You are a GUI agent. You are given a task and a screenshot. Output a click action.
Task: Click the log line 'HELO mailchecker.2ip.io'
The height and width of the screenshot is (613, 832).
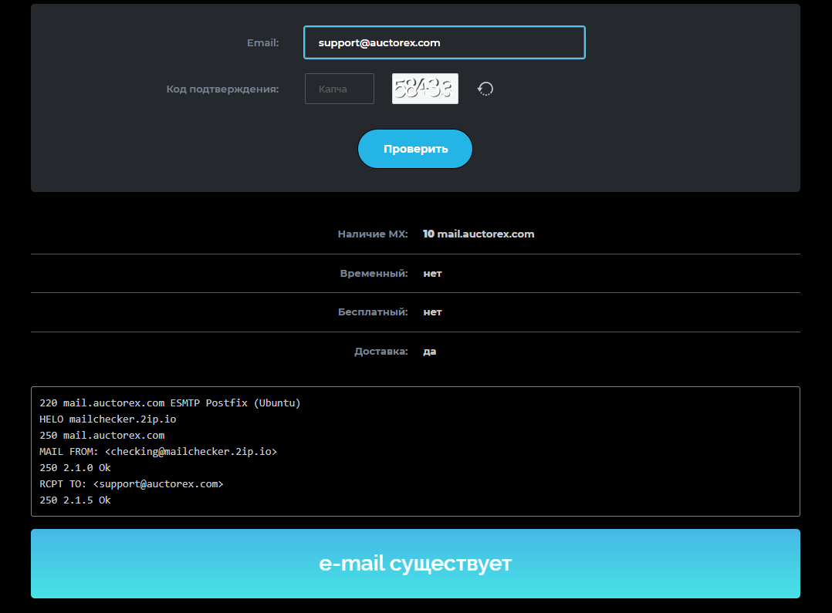(x=108, y=419)
